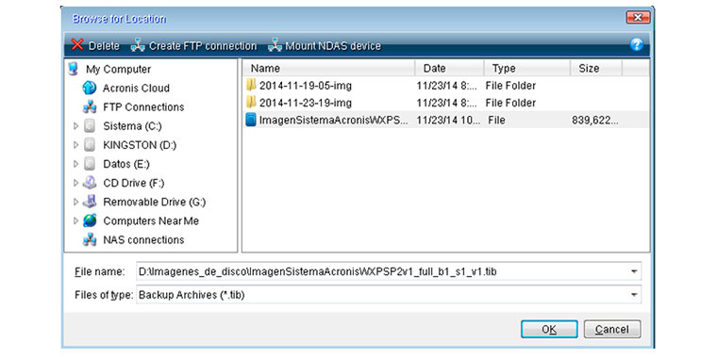Select the blue ImagenSistemaAcronis backup file icon
The image size is (717, 358).
click(x=251, y=120)
